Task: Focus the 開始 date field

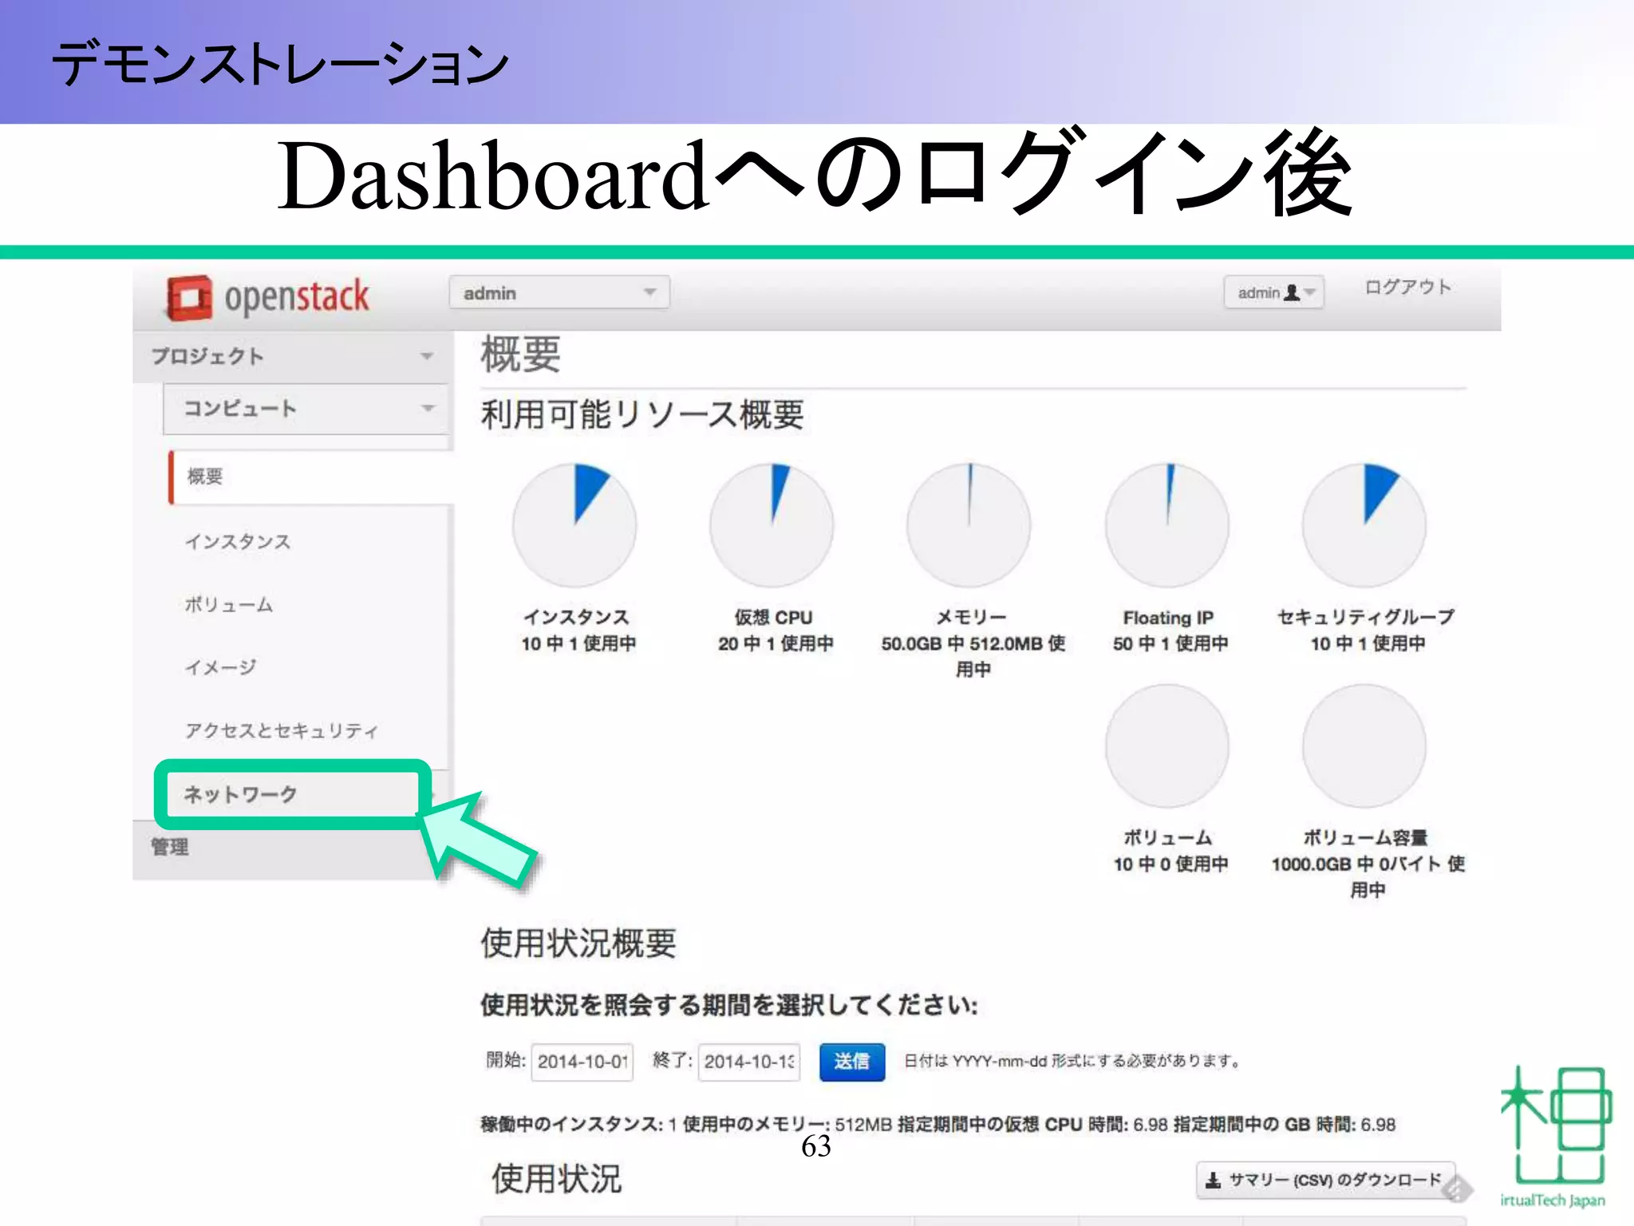Action: point(582,1062)
